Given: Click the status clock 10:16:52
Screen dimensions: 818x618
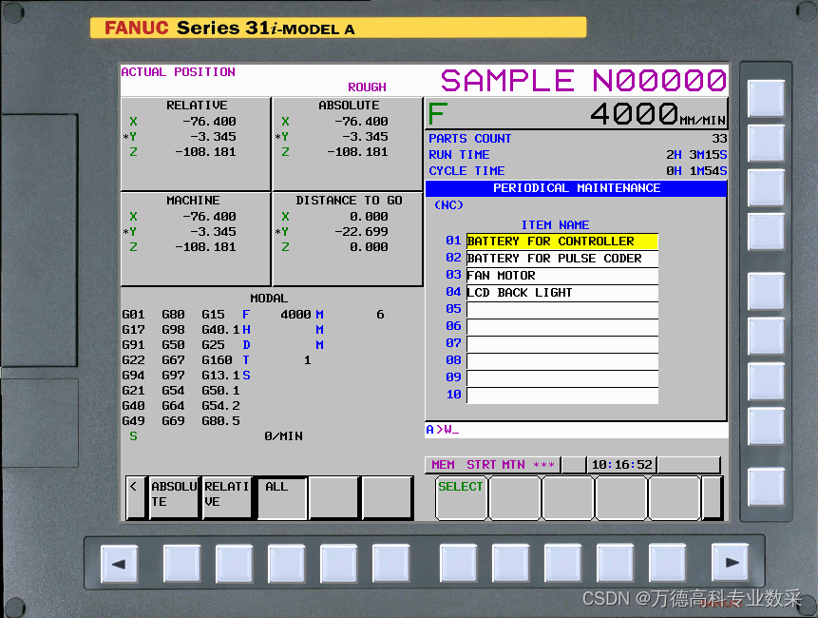Looking at the screenshot, I should [x=622, y=465].
